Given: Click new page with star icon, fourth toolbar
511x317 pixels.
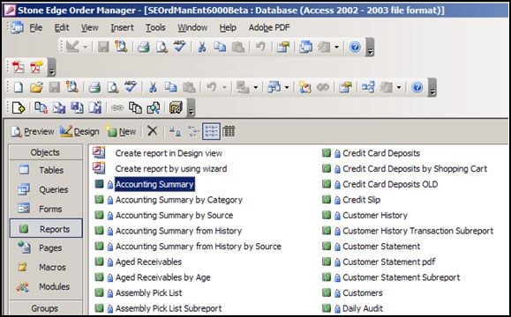Looking at the screenshot, I should tap(18, 107).
